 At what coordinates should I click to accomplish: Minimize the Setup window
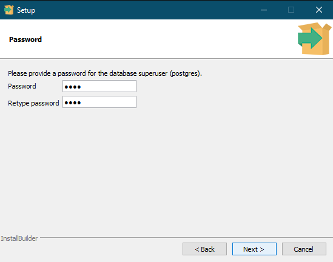pos(264,10)
